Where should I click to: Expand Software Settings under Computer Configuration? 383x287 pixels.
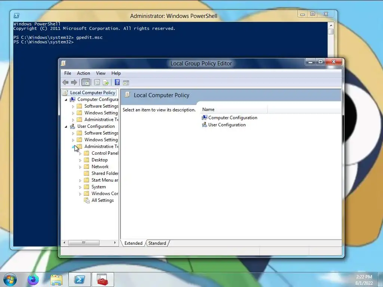73,107
